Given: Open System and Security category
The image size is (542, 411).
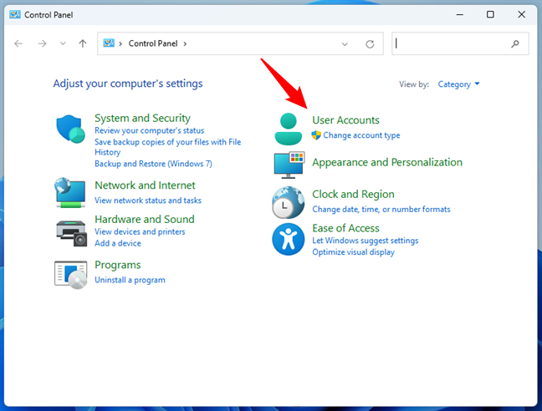Looking at the screenshot, I should [142, 118].
